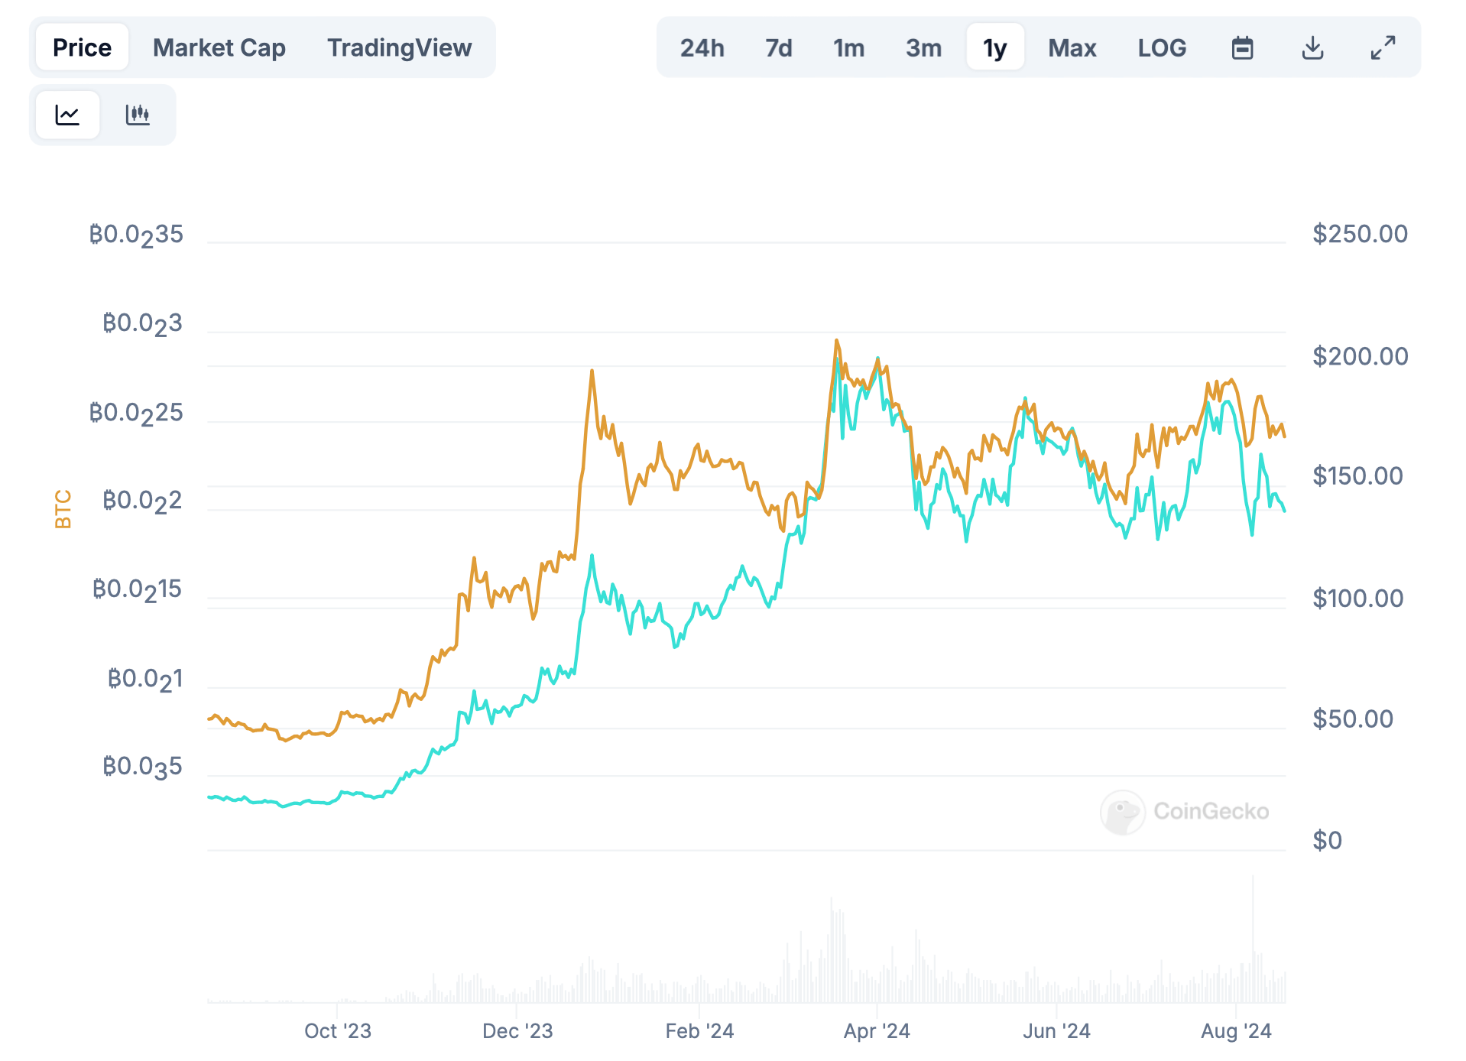The width and height of the screenshot is (1466, 1061).
Task: Choose the 3m time range
Action: tap(924, 48)
